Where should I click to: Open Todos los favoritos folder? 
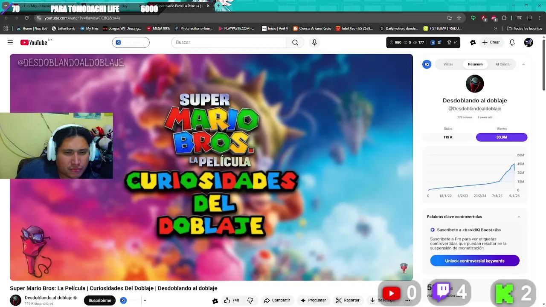tap(524, 29)
